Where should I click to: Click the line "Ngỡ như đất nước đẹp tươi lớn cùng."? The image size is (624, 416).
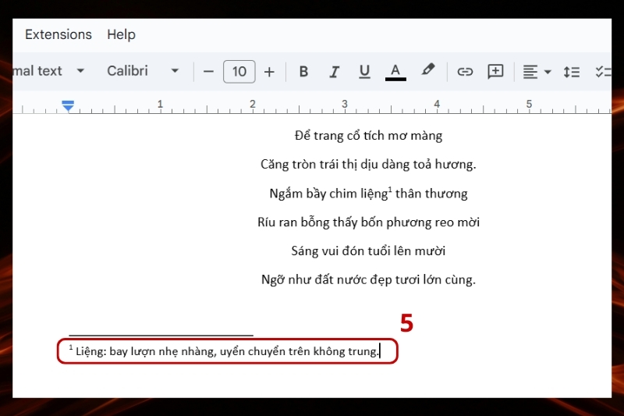coord(368,279)
